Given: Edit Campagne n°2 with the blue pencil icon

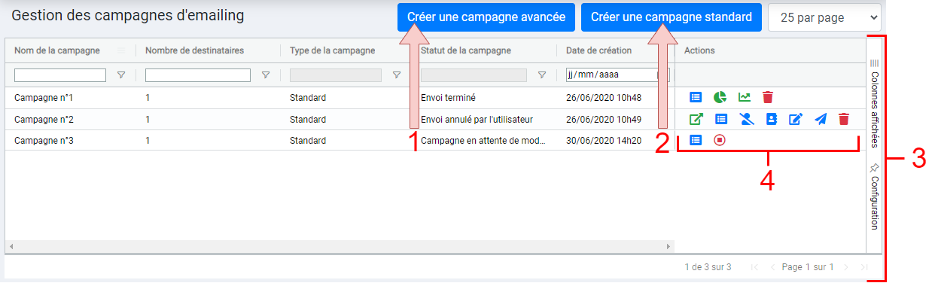Looking at the screenshot, I should click(x=795, y=119).
